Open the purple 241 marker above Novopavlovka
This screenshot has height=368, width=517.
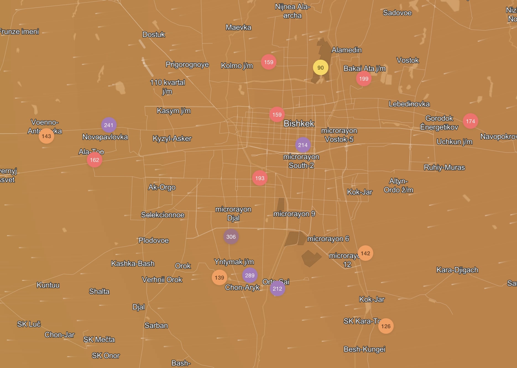[x=109, y=125]
